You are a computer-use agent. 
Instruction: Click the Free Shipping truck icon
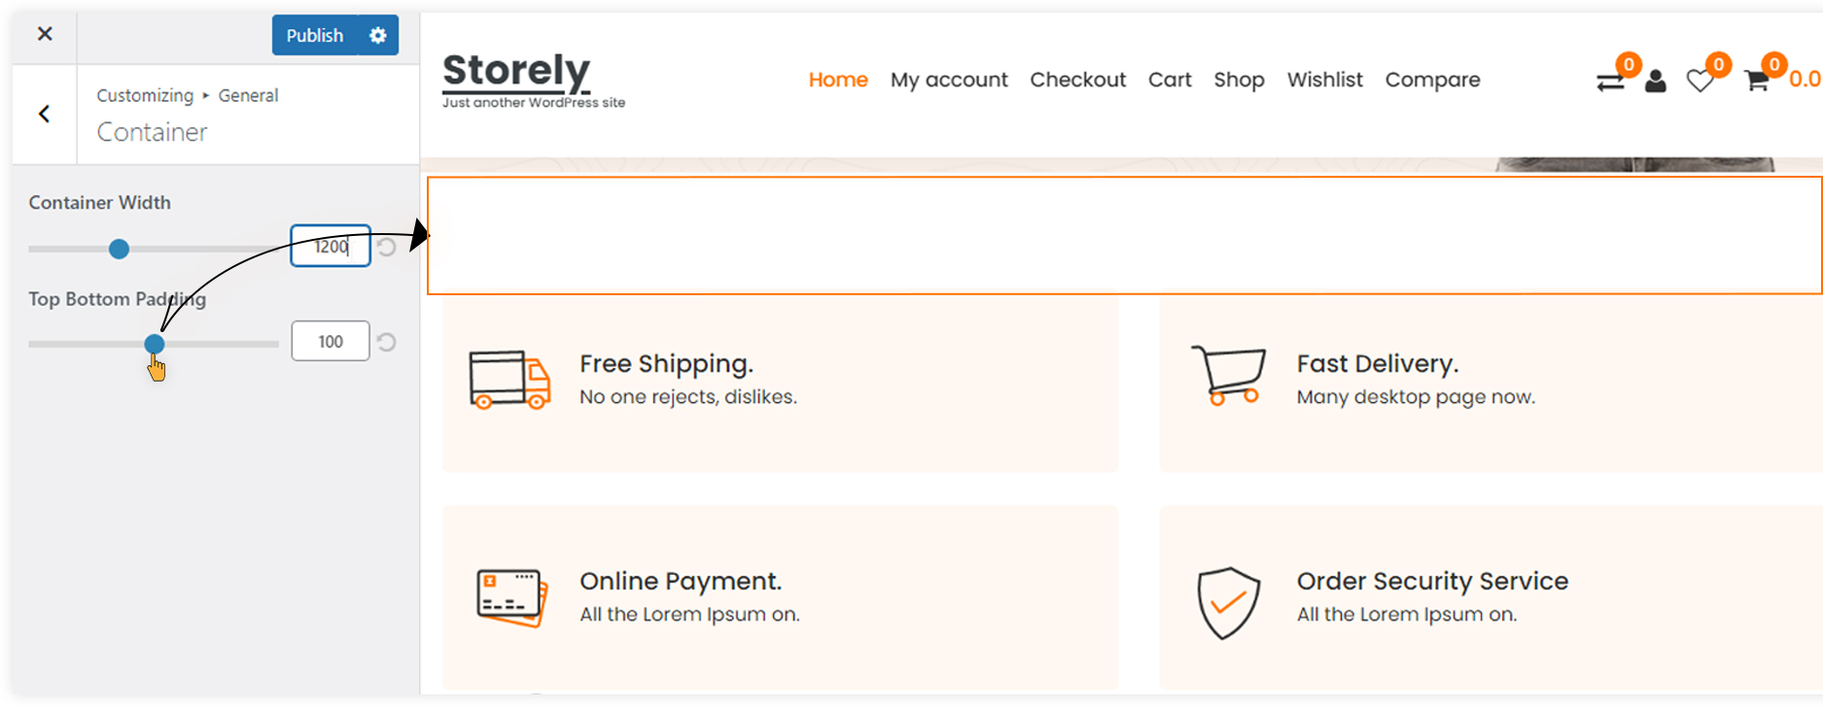point(509,380)
